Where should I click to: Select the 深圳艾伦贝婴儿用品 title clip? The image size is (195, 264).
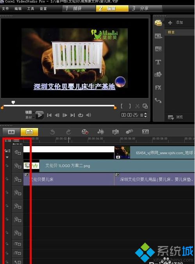pos(154,179)
